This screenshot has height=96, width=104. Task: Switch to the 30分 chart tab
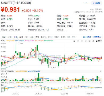tap(57, 37)
